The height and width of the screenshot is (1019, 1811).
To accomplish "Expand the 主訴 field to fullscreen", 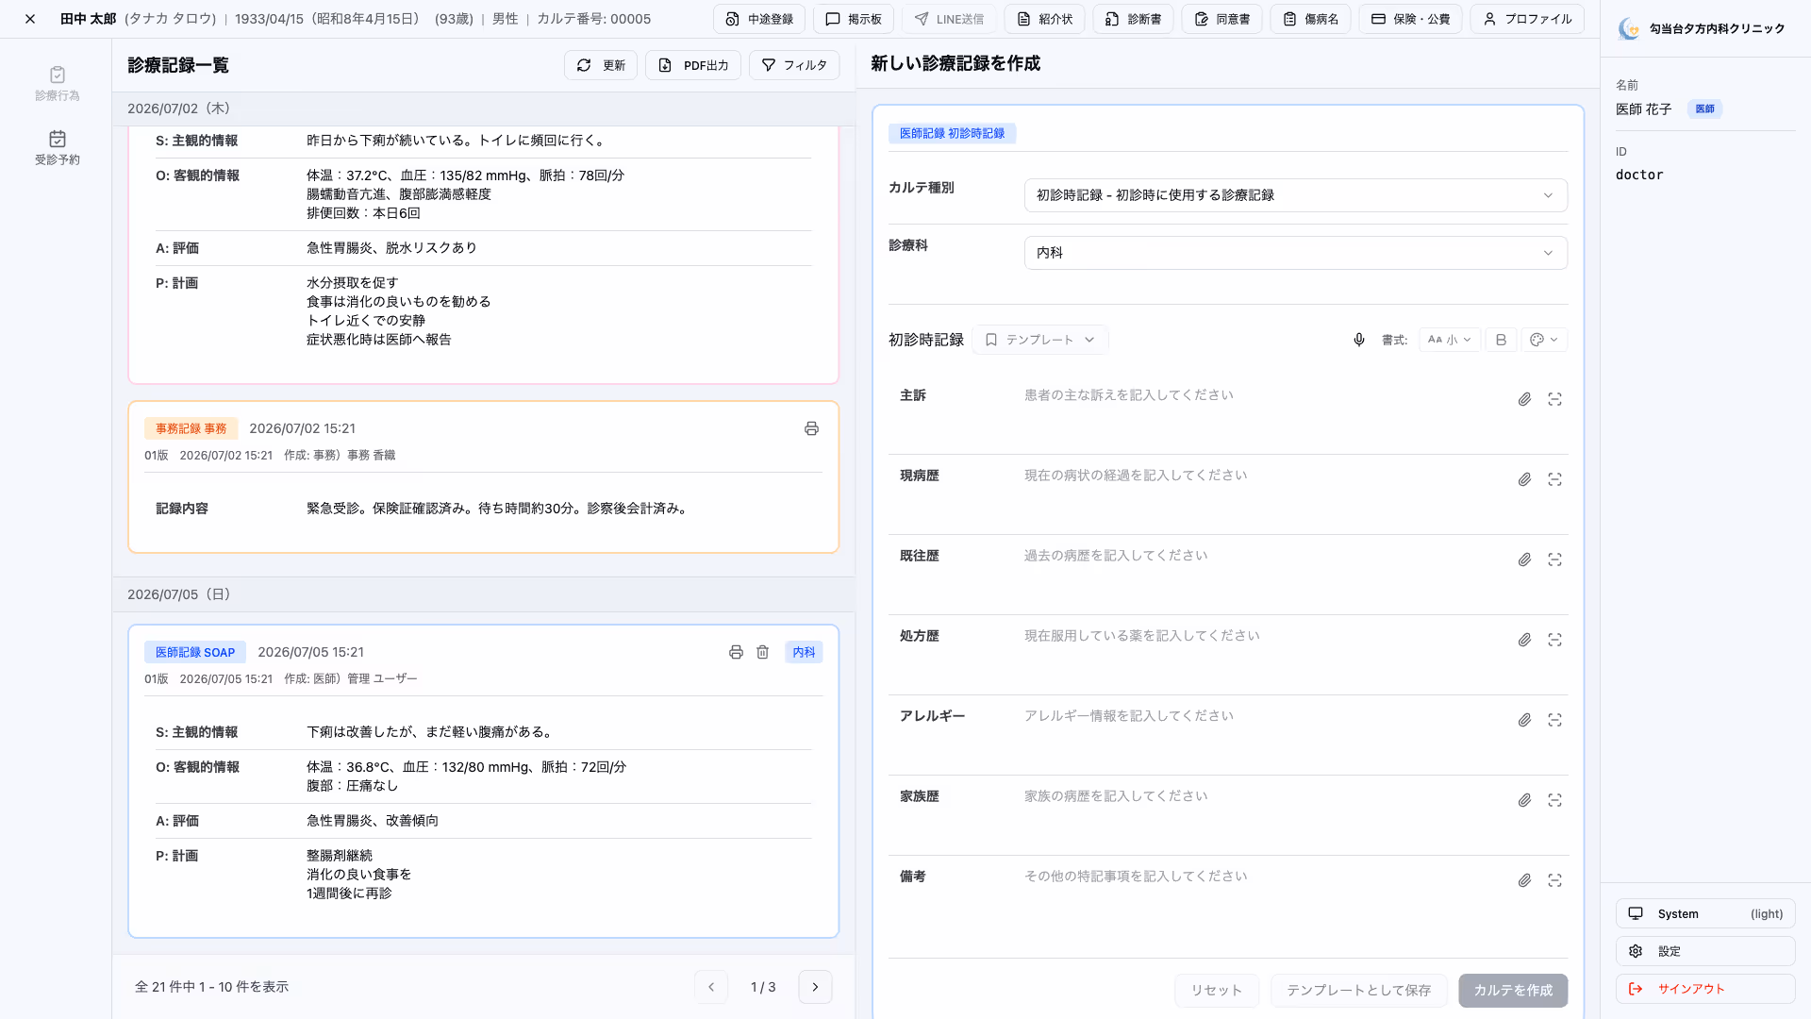I will click(x=1554, y=399).
